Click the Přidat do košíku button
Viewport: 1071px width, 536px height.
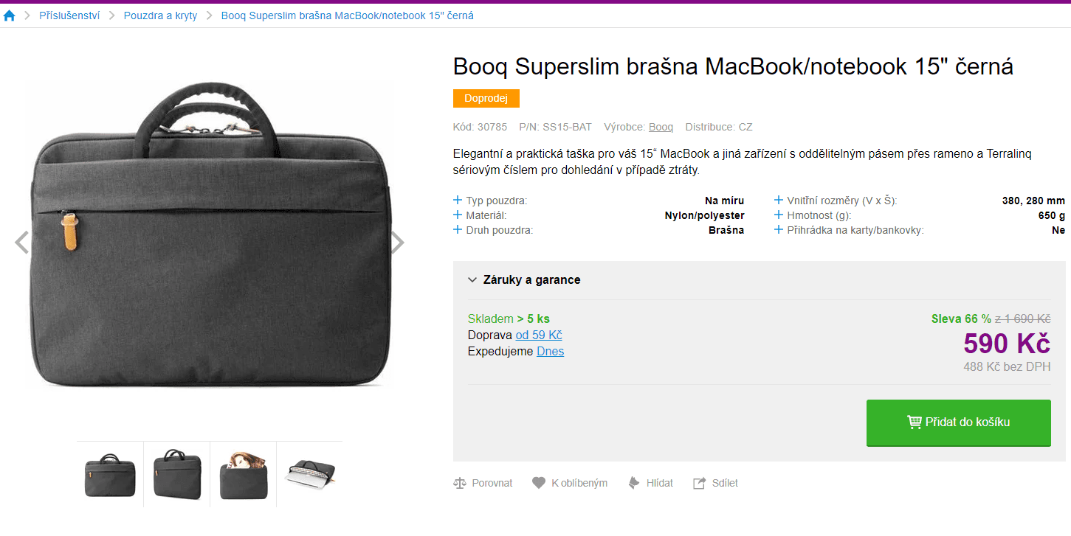(957, 422)
